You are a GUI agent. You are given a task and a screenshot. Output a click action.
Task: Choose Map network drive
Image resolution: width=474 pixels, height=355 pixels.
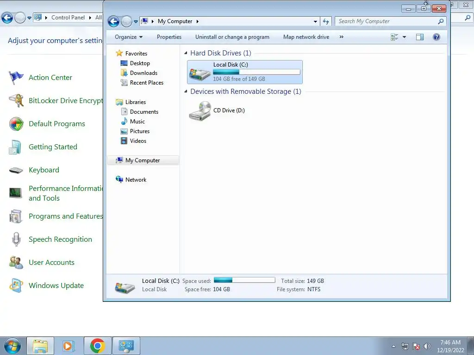(x=306, y=37)
